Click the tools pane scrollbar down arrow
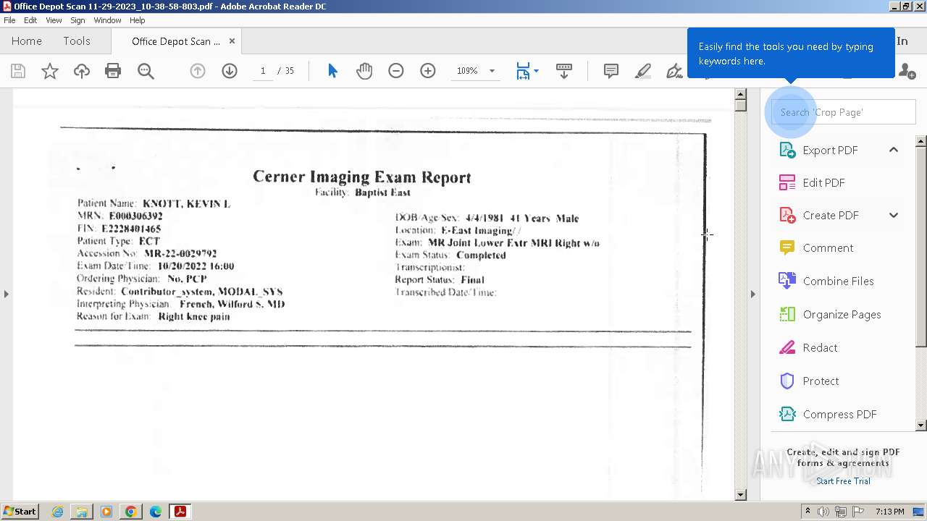The height and width of the screenshot is (521, 927). (921, 425)
